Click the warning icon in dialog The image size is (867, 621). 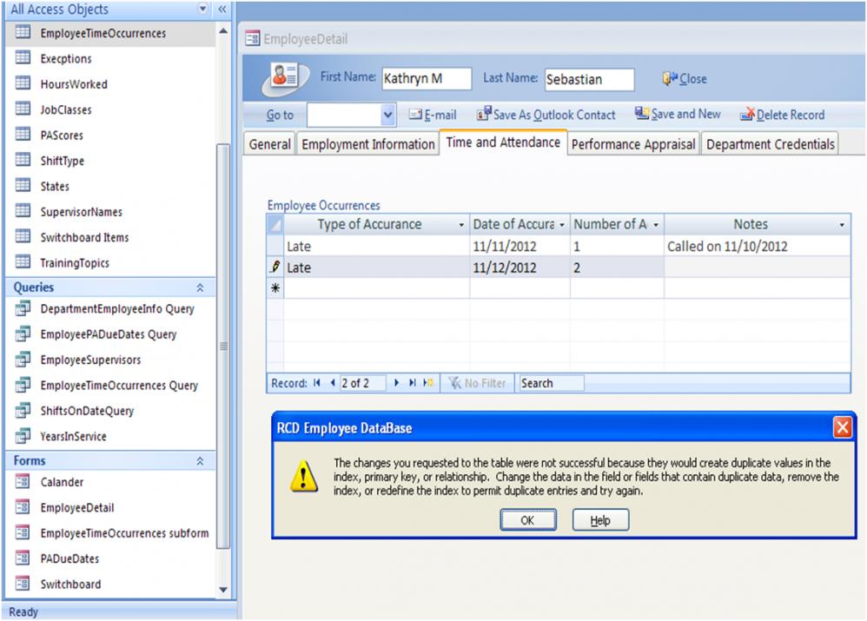304,476
